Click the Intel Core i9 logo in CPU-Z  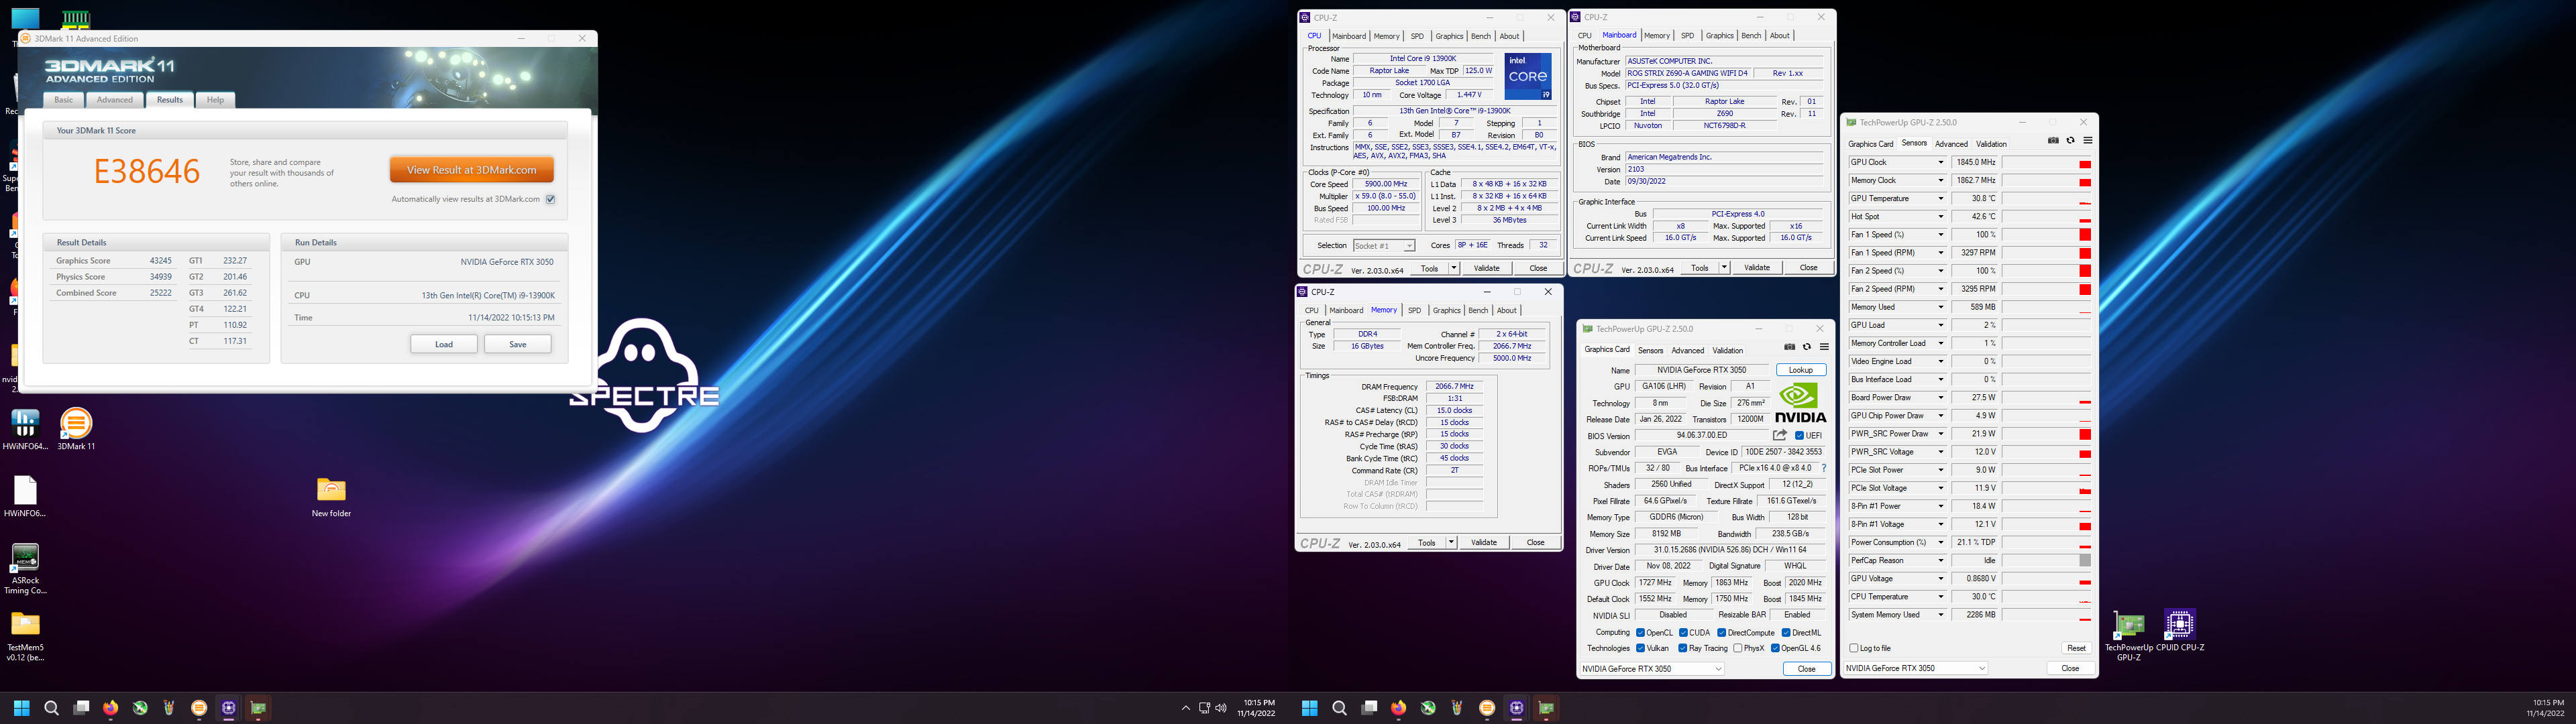point(1528,76)
